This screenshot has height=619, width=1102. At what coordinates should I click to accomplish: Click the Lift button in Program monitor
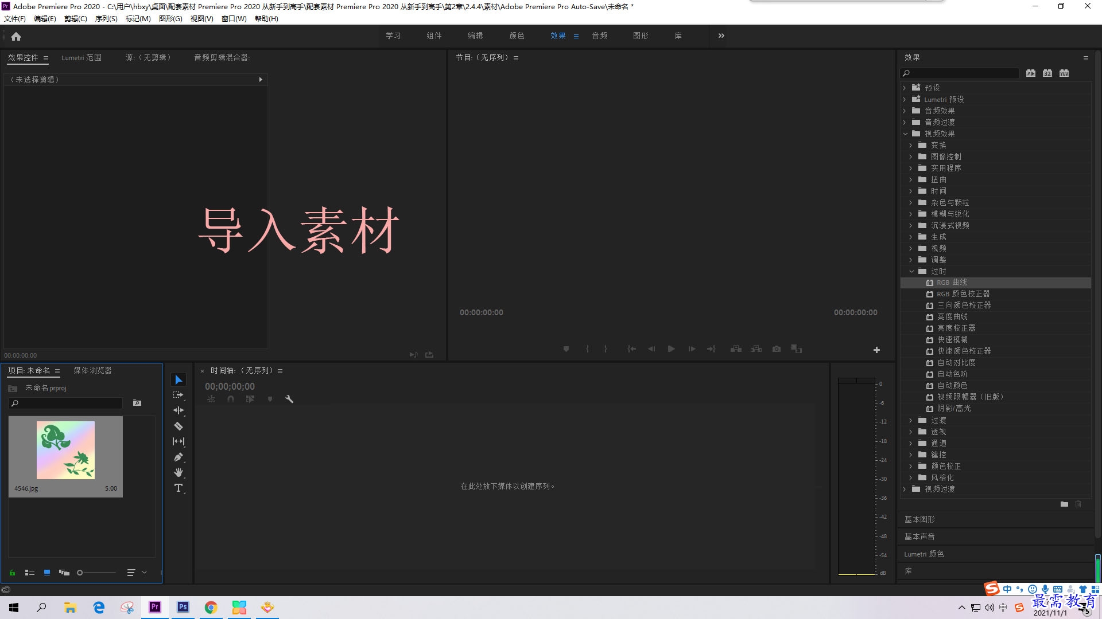(x=736, y=349)
